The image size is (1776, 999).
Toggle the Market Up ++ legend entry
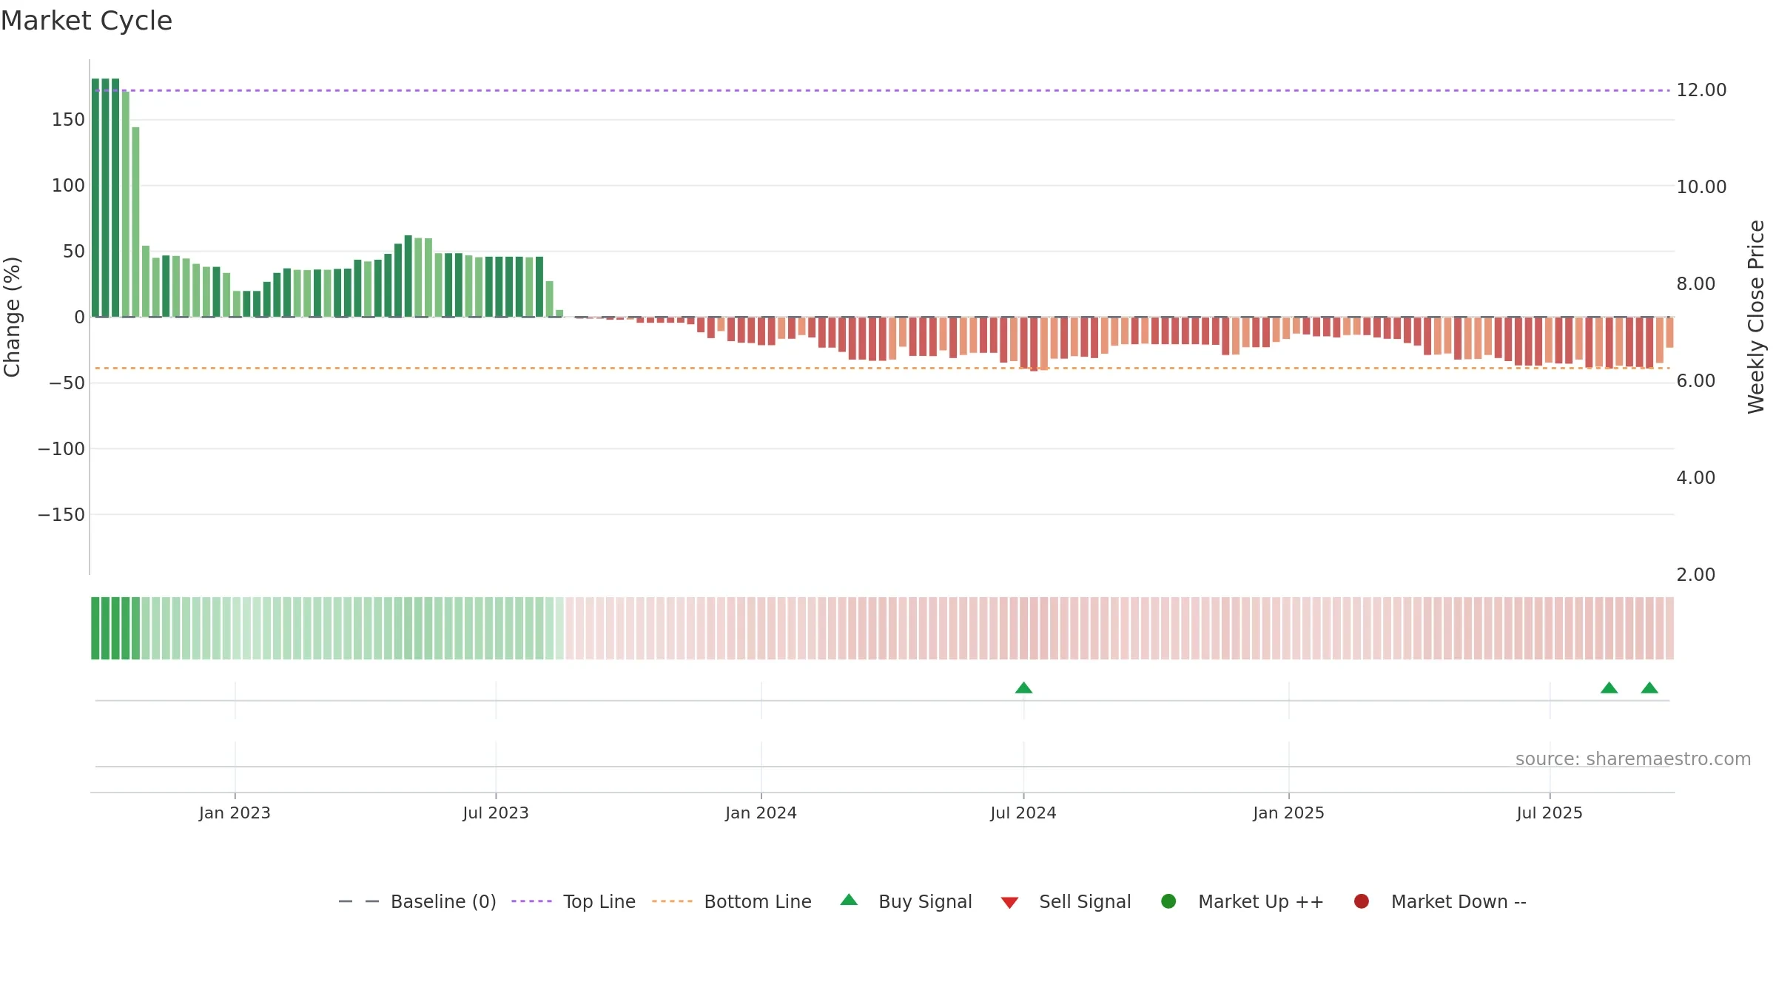(x=1242, y=901)
